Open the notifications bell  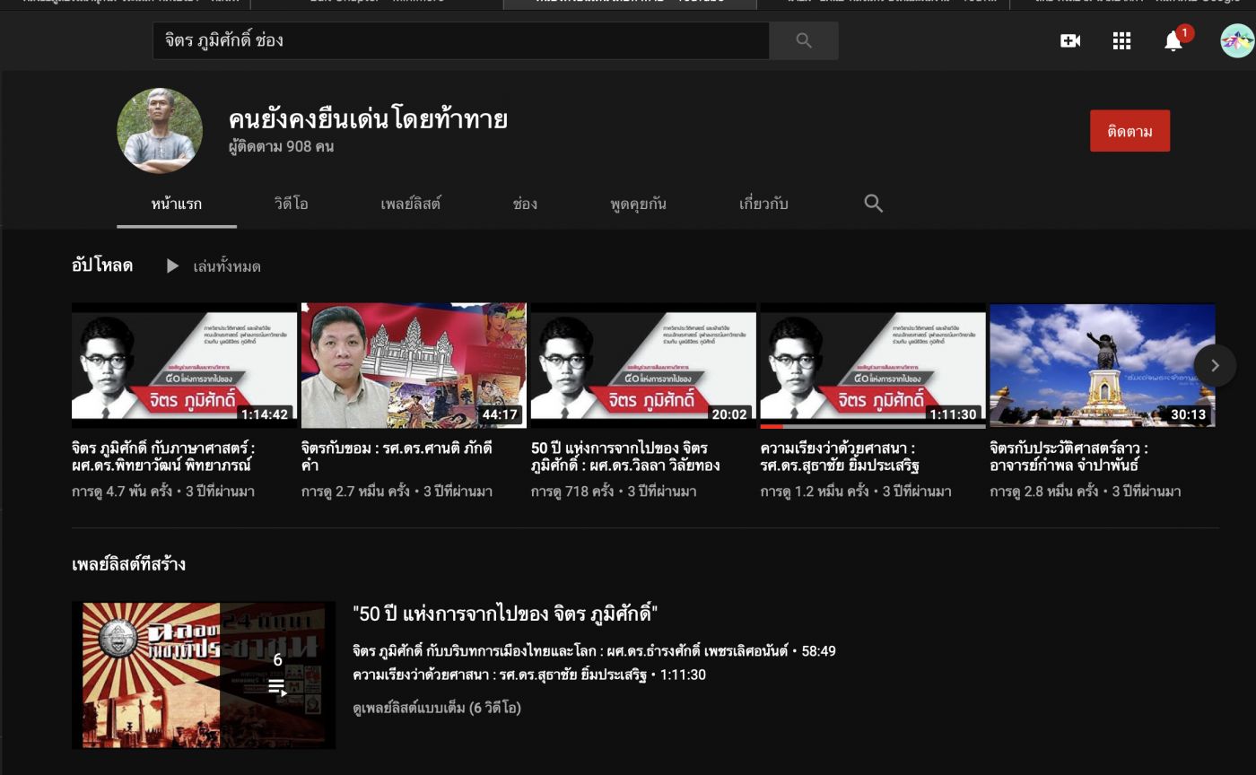1173,40
